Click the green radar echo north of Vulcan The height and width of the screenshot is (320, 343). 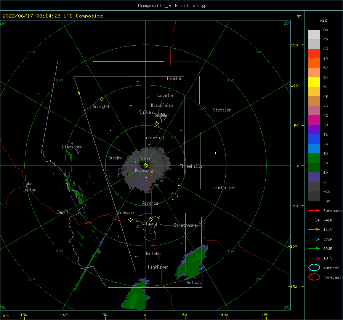coord(192,262)
